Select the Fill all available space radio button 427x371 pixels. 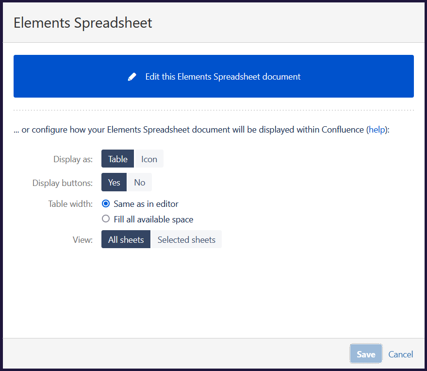[106, 219]
